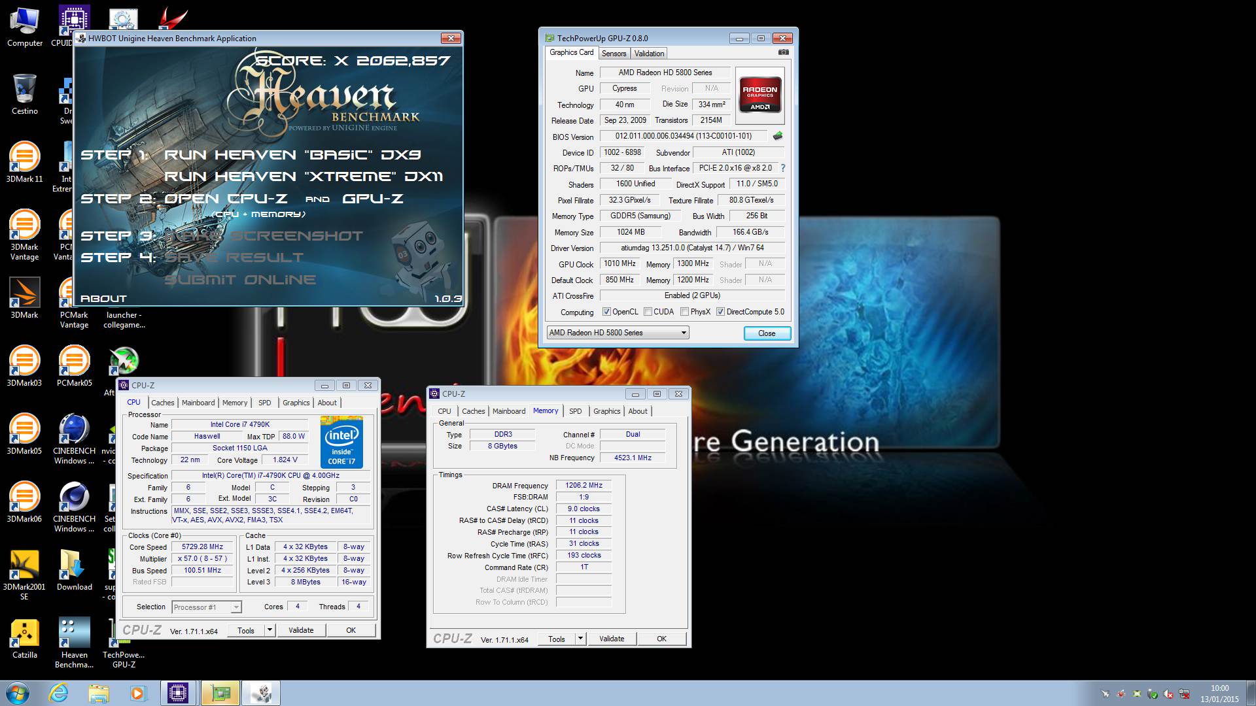Viewport: 1256px width, 706px height.
Task: Open the GPU selection dropdown in GPU-Z
Action: coord(618,333)
